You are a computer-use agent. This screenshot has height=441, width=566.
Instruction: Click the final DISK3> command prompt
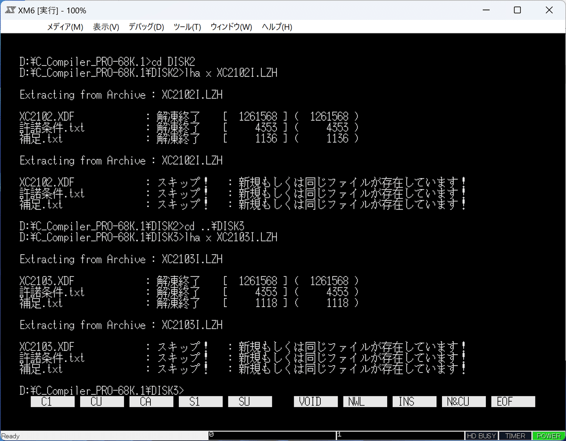(102, 391)
